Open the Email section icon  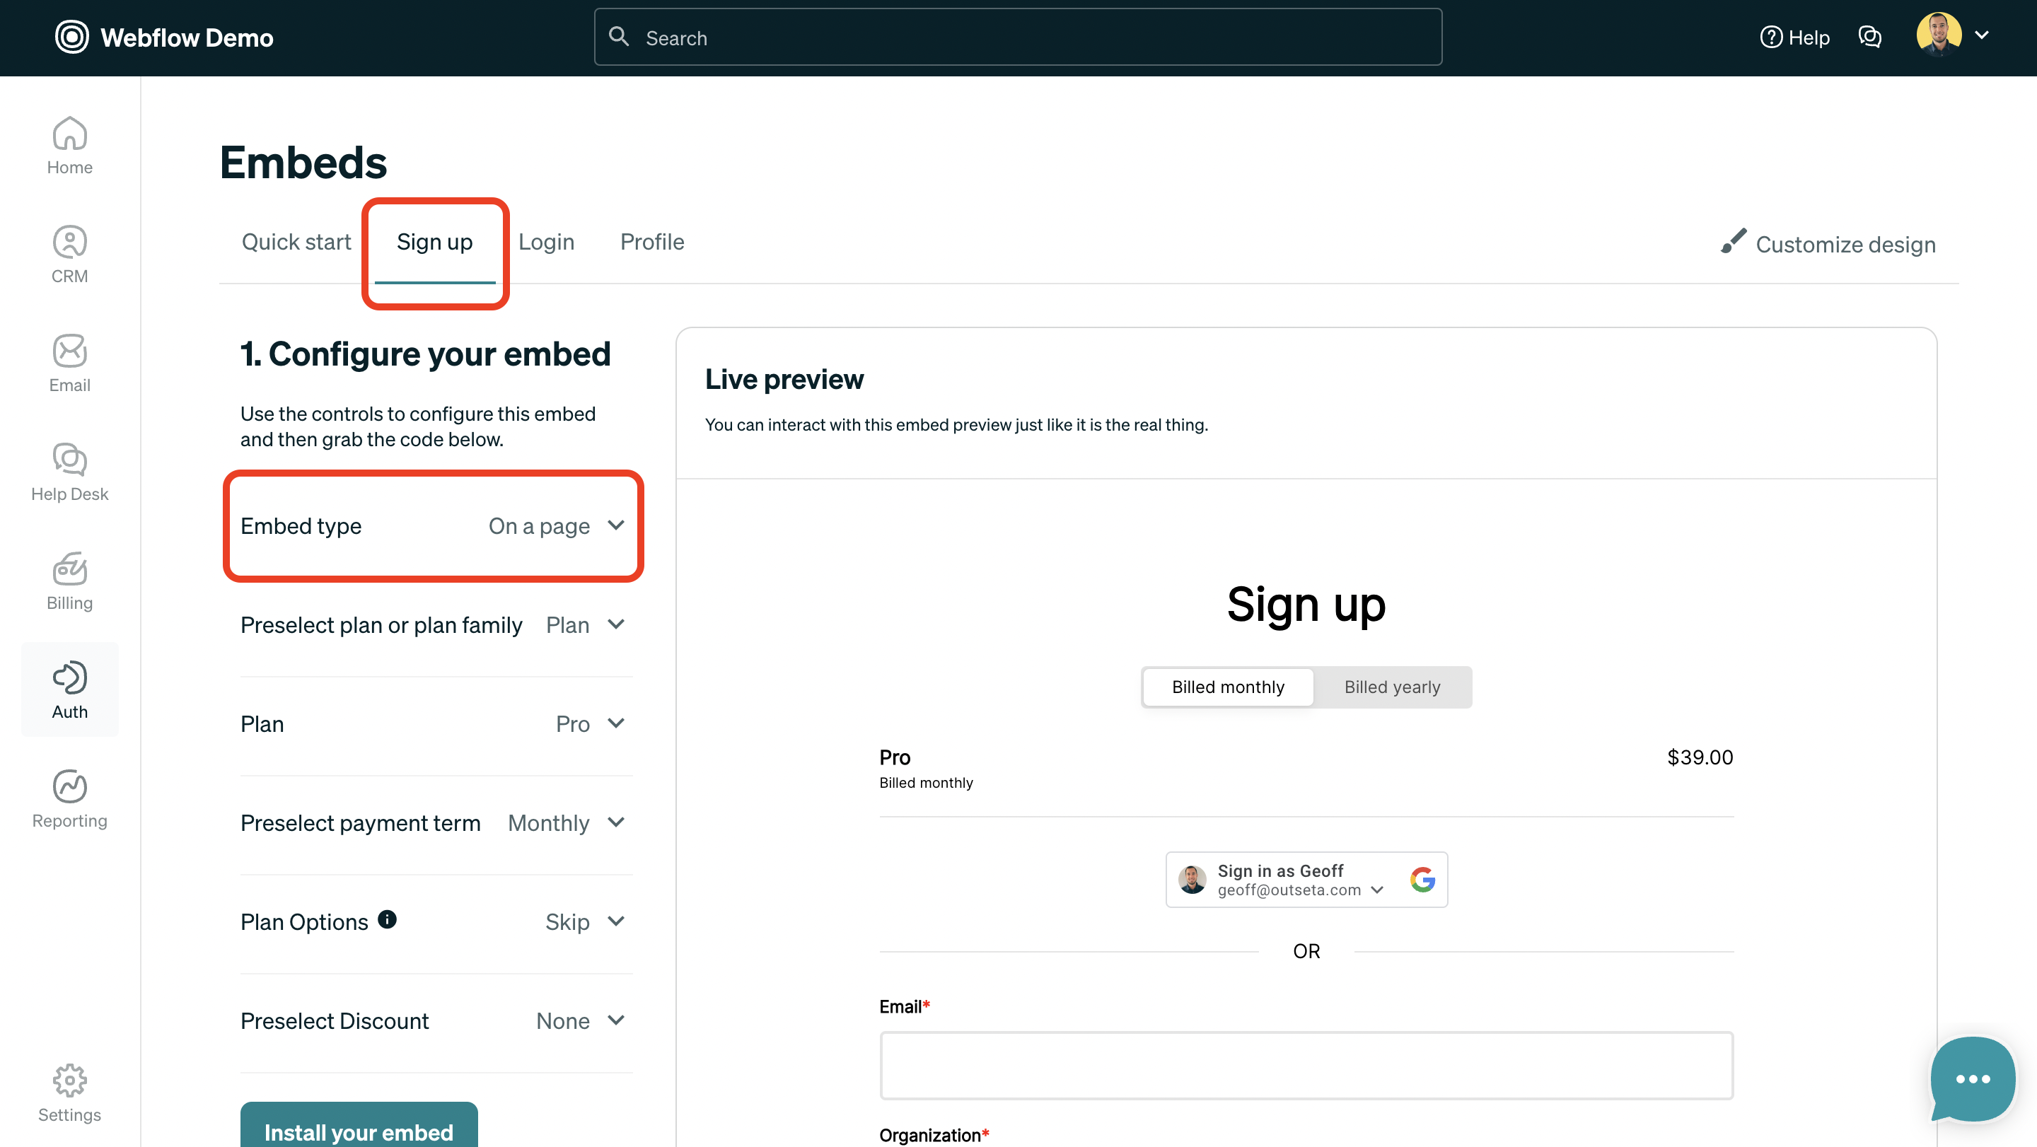[x=69, y=363]
